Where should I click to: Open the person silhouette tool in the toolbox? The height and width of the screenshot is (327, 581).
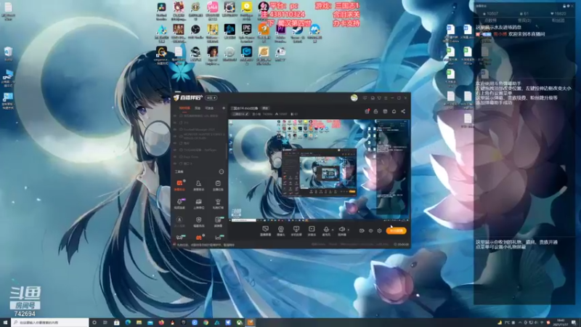(x=198, y=185)
